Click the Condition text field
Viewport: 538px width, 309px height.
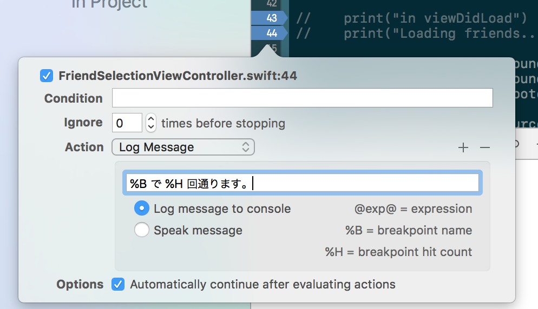point(302,98)
